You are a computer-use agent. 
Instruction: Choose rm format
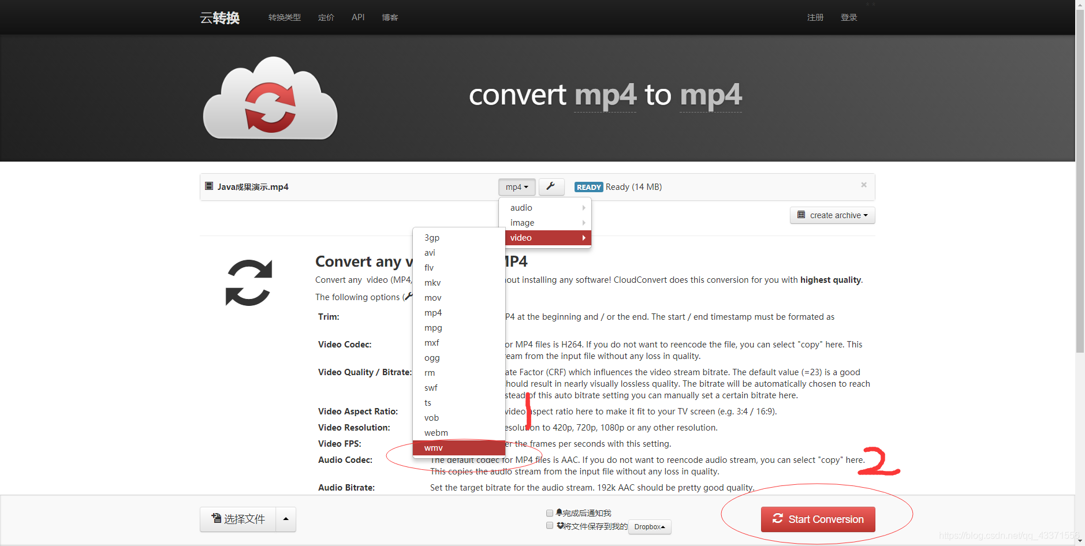click(459, 373)
